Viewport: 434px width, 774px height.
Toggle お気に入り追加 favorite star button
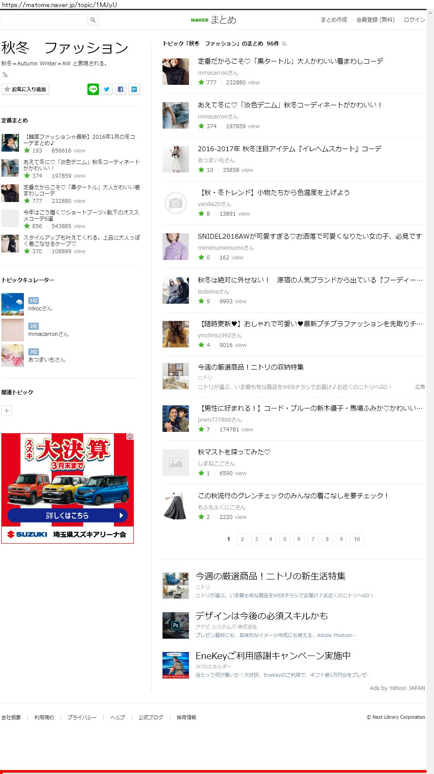[25, 89]
